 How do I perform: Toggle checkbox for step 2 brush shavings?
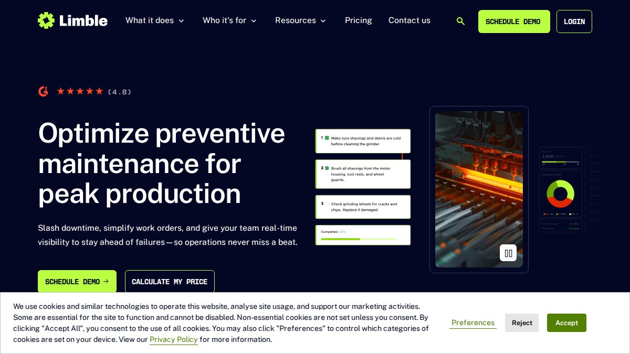(x=327, y=168)
